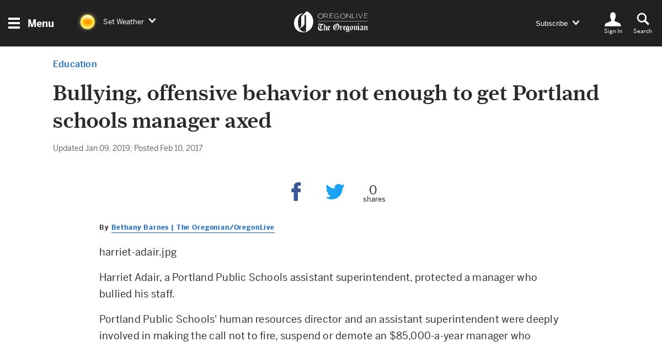
Task: Click the article headline text
Action: pos(326,107)
